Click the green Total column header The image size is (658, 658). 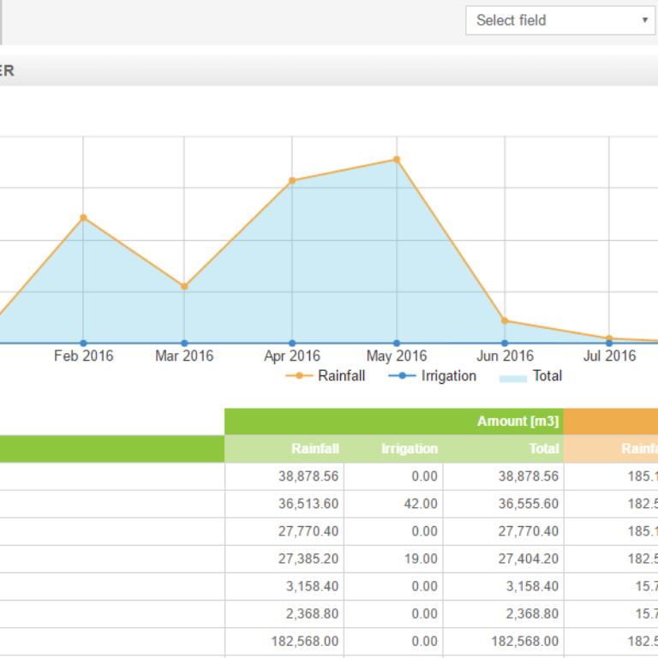503,449
